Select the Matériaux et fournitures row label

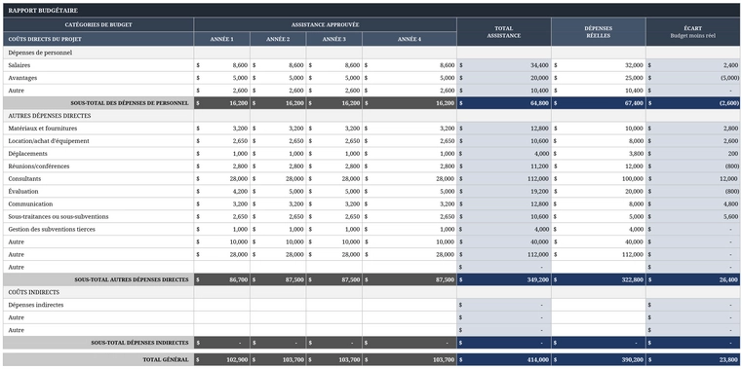click(98, 129)
